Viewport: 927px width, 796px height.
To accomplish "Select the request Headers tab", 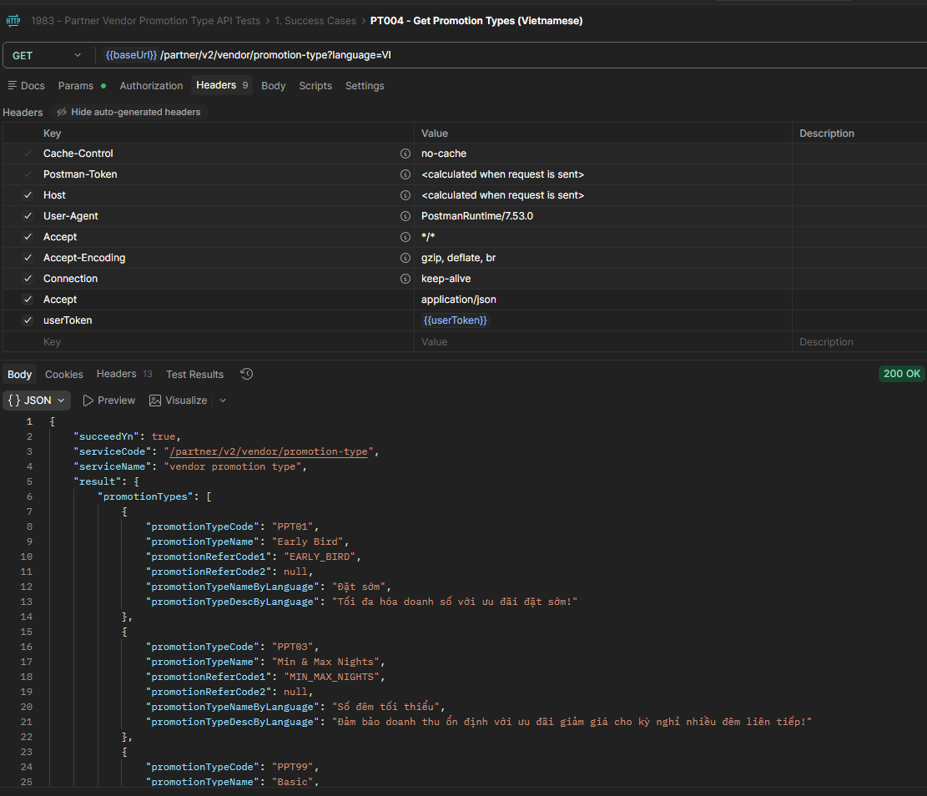I will pos(222,85).
